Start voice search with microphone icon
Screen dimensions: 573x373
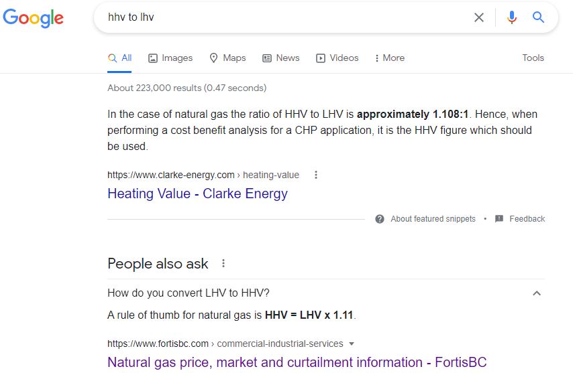(512, 17)
